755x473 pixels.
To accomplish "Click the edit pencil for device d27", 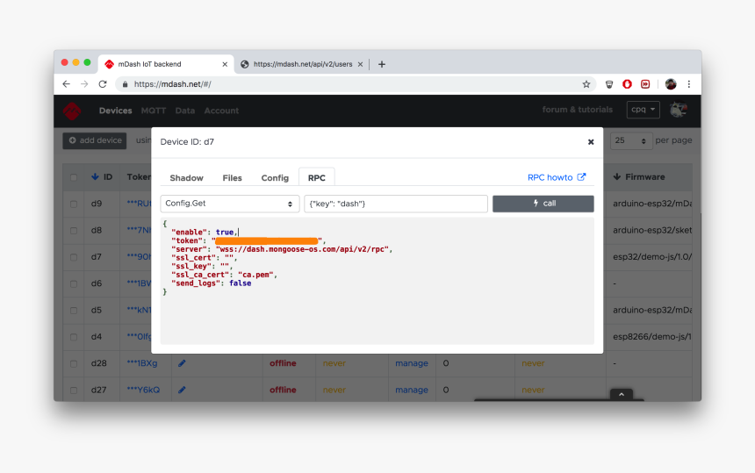I will point(182,390).
